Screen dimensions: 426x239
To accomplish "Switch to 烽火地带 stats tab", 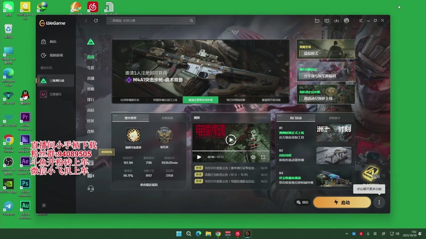I will coord(130,118).
